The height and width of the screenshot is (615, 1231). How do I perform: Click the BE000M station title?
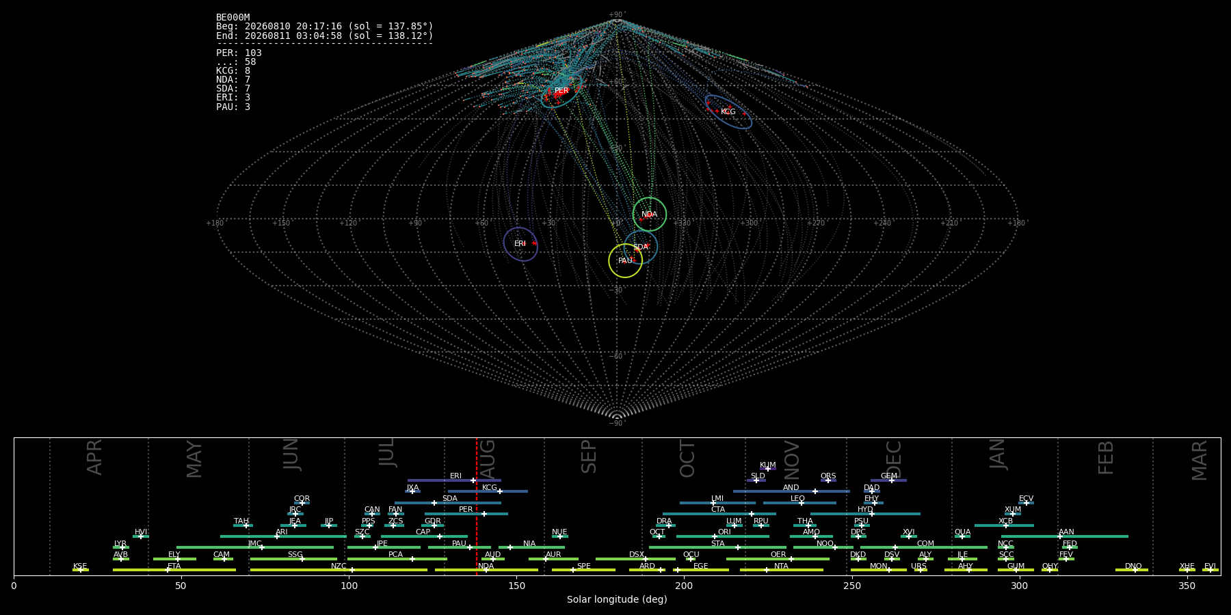click(233, 18)
